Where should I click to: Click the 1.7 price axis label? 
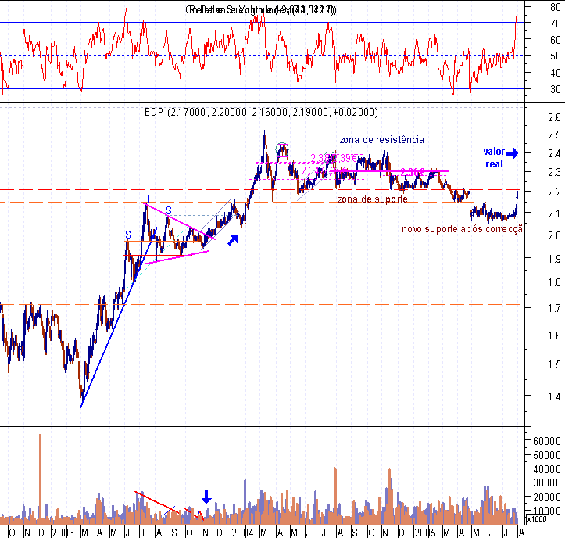554,308
